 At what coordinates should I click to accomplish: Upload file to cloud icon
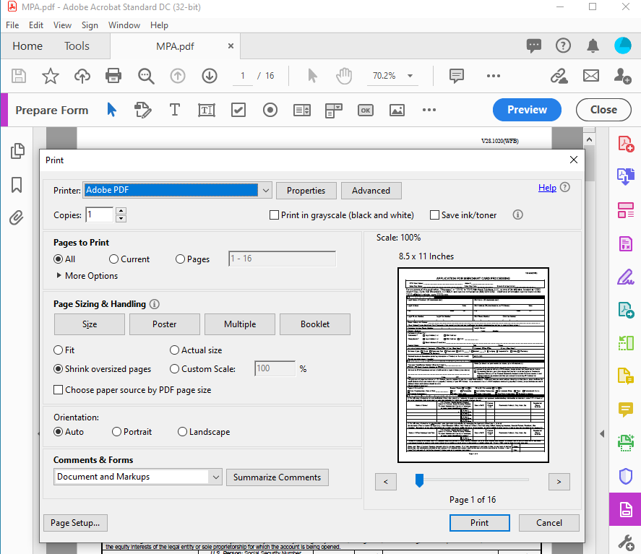tap(82, 76)
